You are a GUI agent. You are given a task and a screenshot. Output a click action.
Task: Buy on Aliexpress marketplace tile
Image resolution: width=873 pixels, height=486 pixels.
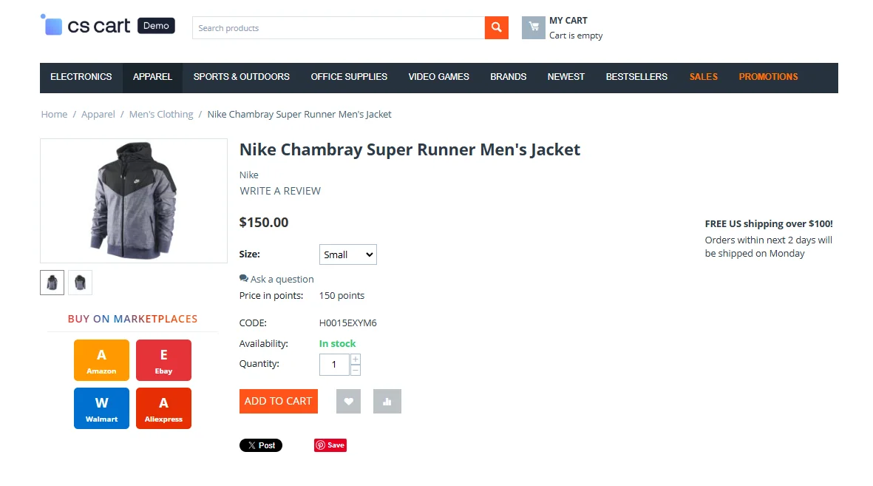click(x=163, y=408)
